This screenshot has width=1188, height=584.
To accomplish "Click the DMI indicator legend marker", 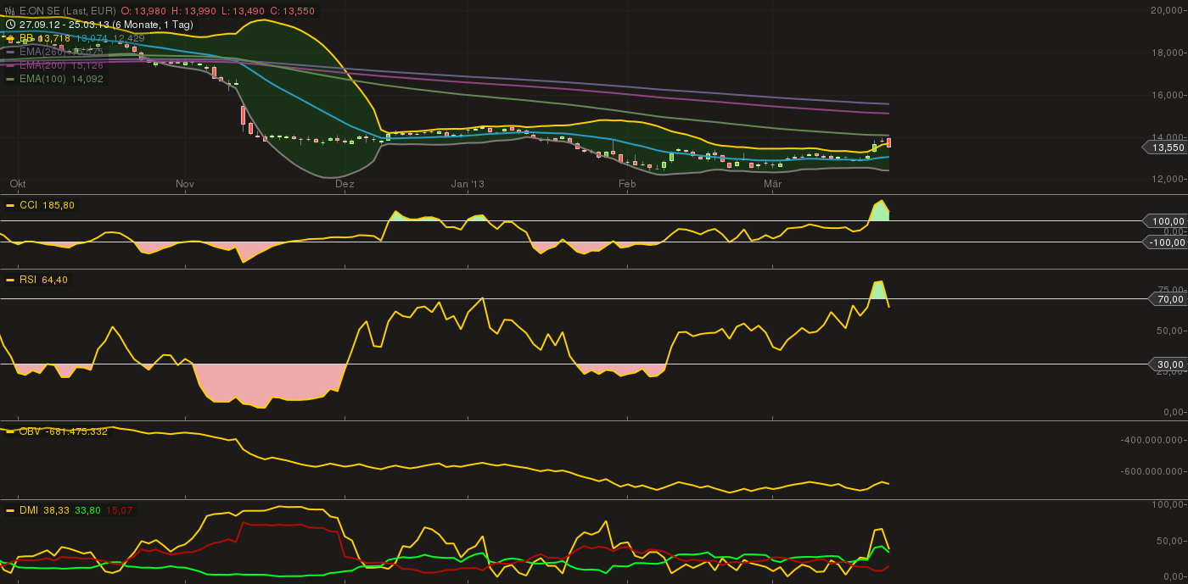I will coord(10,510).
